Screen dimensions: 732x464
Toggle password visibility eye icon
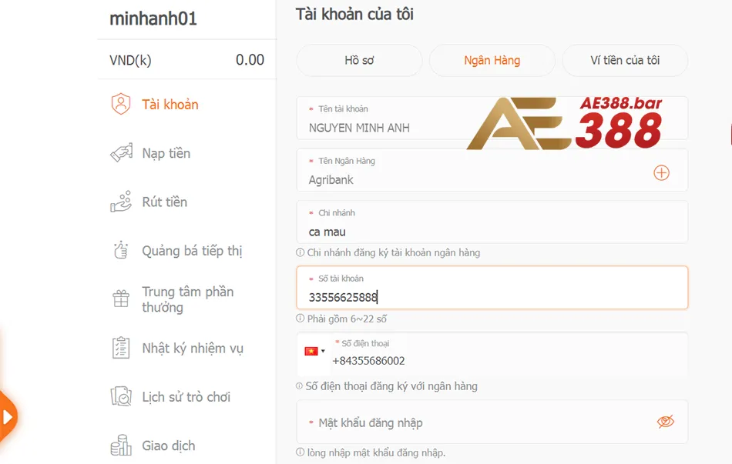point(665,422)
